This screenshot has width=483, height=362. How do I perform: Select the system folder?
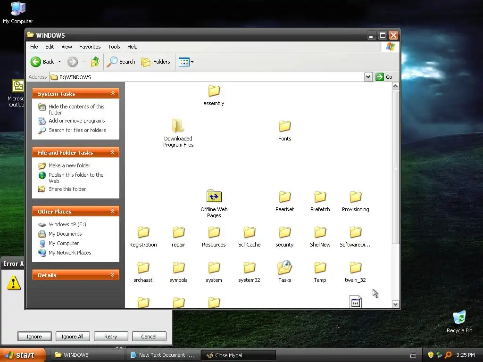click(214, 272)
